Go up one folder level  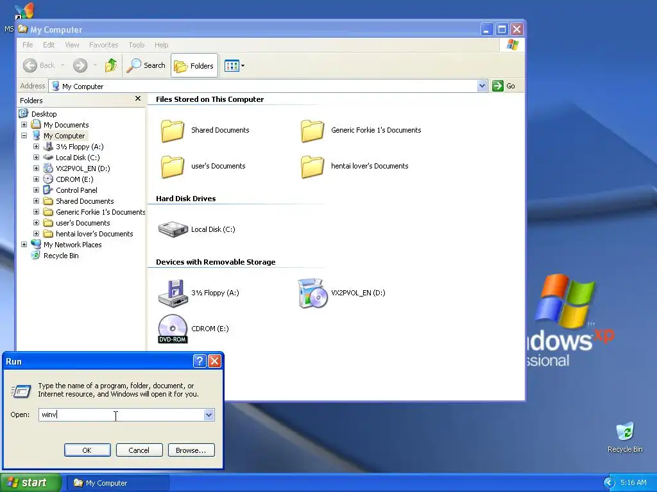click(111, 65)
